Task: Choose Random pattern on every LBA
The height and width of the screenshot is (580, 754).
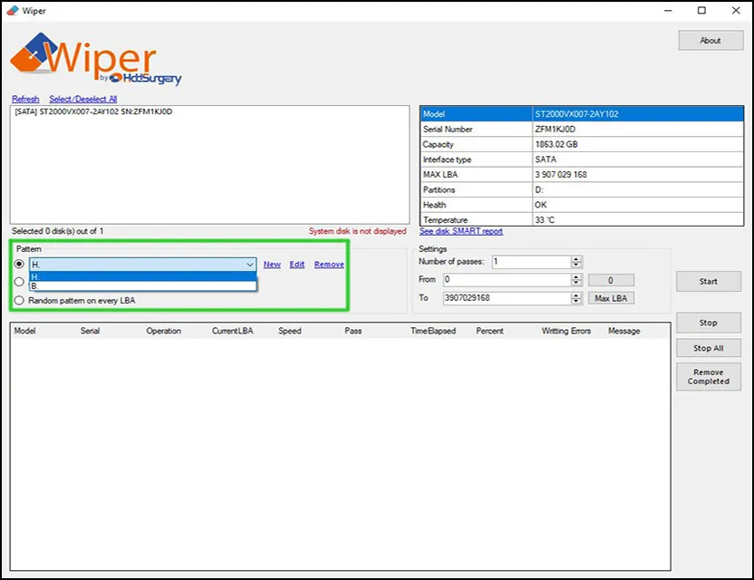Action: click(74, 301)
